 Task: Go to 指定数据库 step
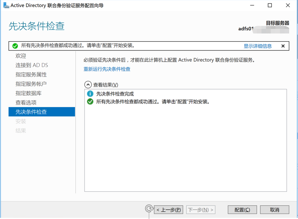[x=28, y=93]
